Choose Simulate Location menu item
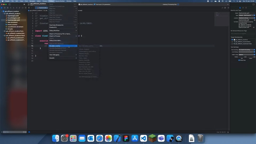256x144 pixels. pos(63,46)
